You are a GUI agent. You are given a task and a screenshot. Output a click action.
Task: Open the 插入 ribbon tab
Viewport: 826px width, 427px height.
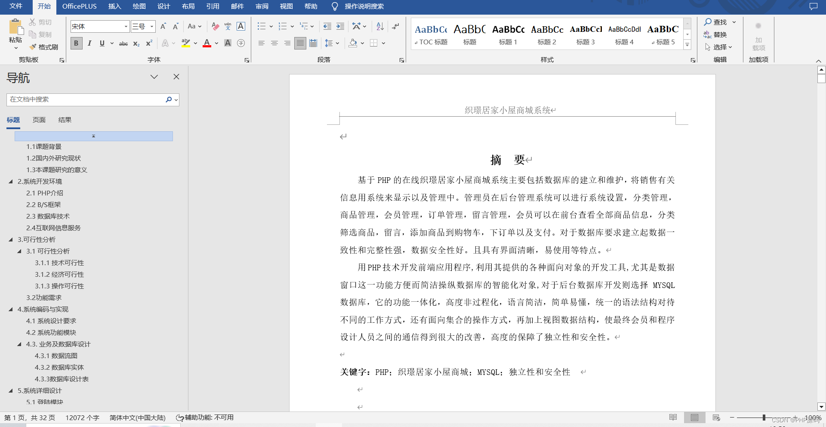[114, 6]
